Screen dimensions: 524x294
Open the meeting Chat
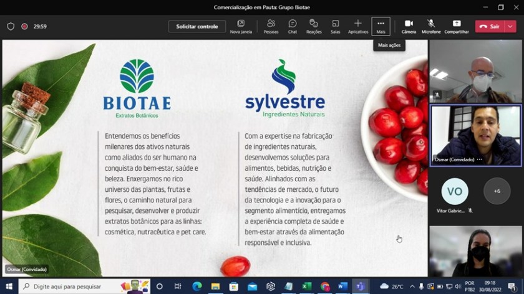tap(293, 26)
